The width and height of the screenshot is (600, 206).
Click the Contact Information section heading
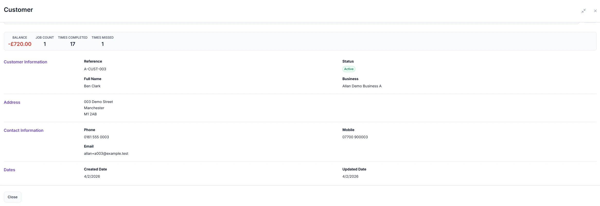click(23, 130)
